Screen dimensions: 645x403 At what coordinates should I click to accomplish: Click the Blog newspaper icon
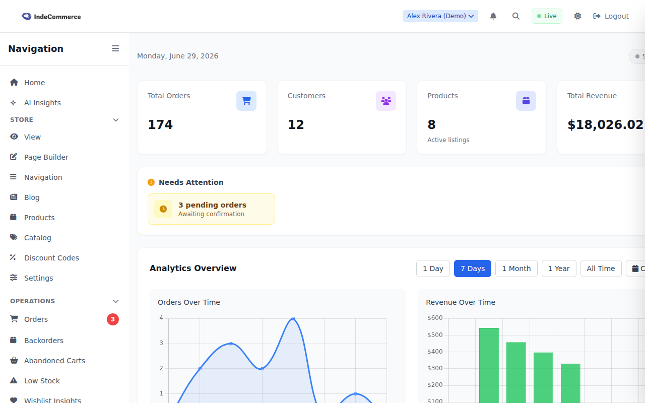click(x=14, y=197)
